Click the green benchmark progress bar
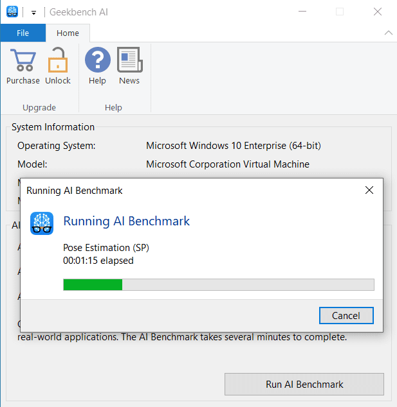397x407 pixels. 219,285
